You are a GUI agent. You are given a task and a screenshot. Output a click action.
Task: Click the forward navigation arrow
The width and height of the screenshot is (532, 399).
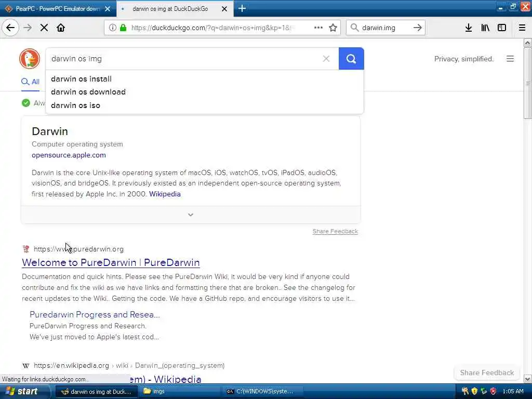(28, 28)
